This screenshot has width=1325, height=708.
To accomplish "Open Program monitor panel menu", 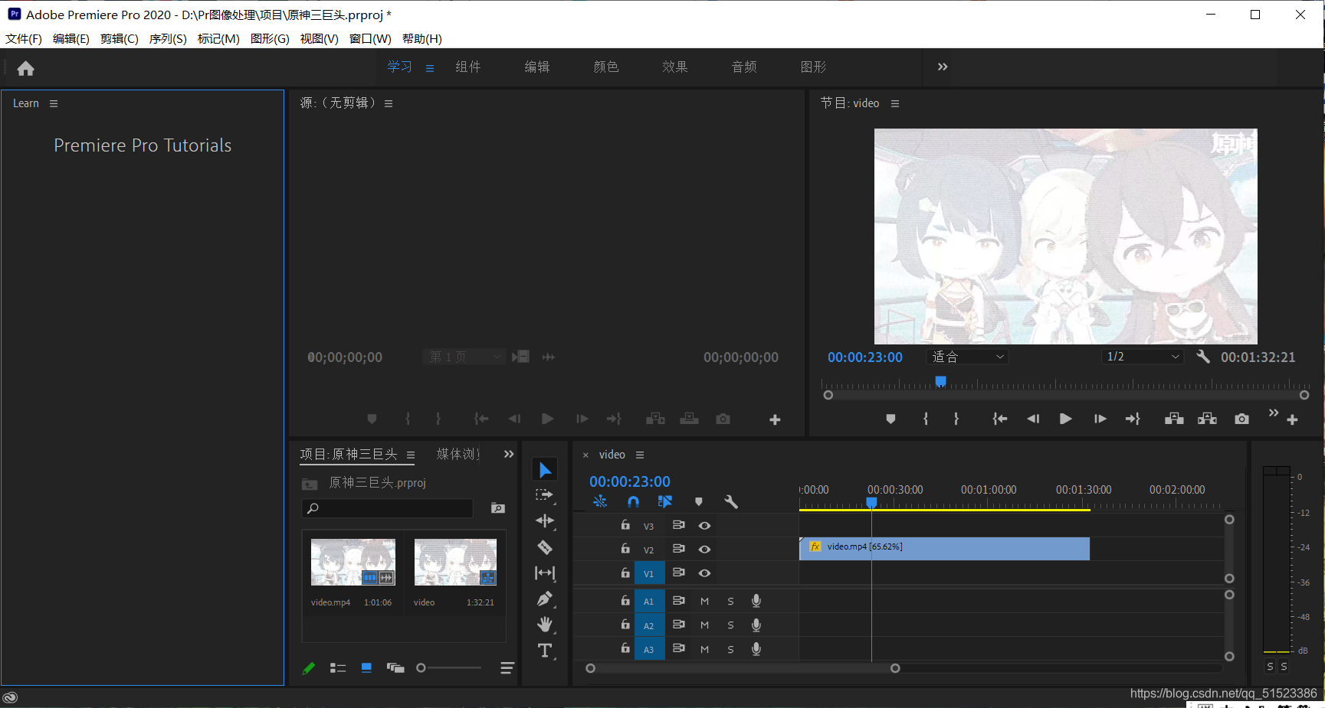I will 895,103.
